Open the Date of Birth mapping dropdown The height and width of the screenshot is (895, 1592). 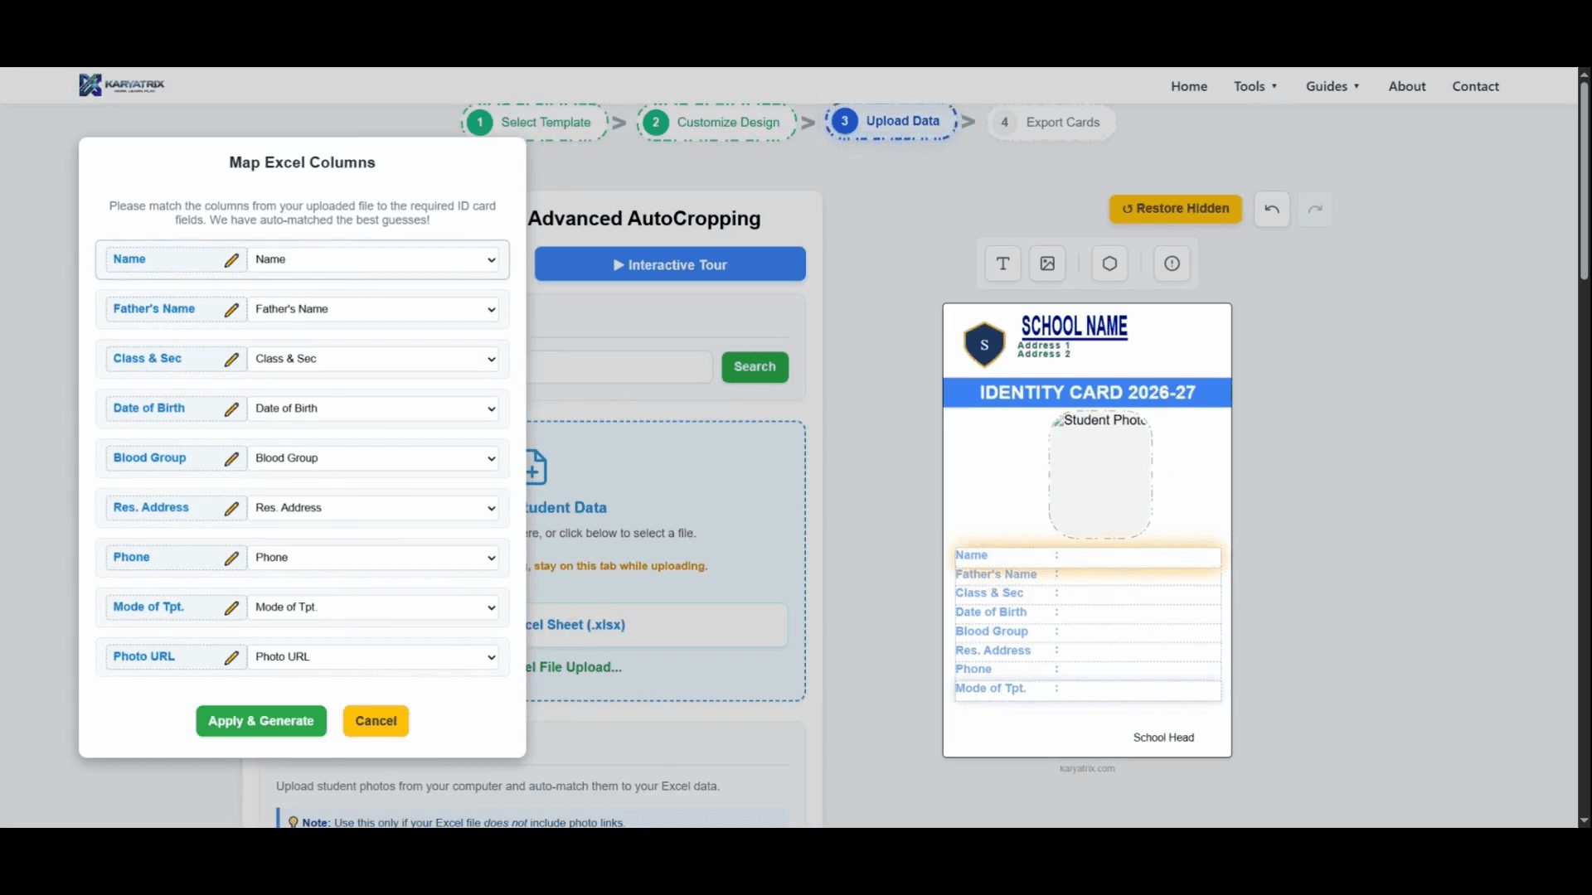pos(373,409)
